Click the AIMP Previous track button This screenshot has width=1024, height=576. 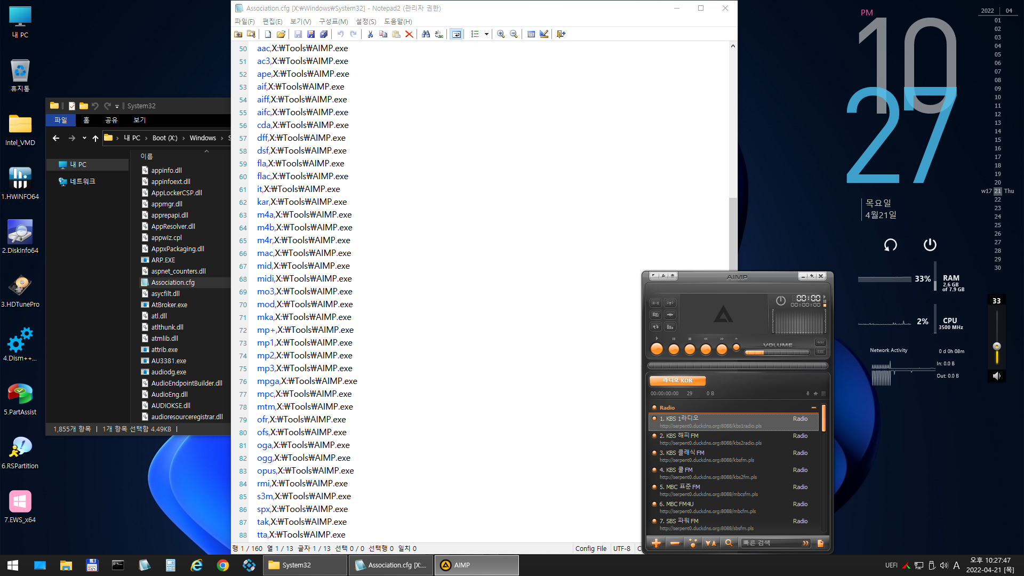click(x=706, y=349)
